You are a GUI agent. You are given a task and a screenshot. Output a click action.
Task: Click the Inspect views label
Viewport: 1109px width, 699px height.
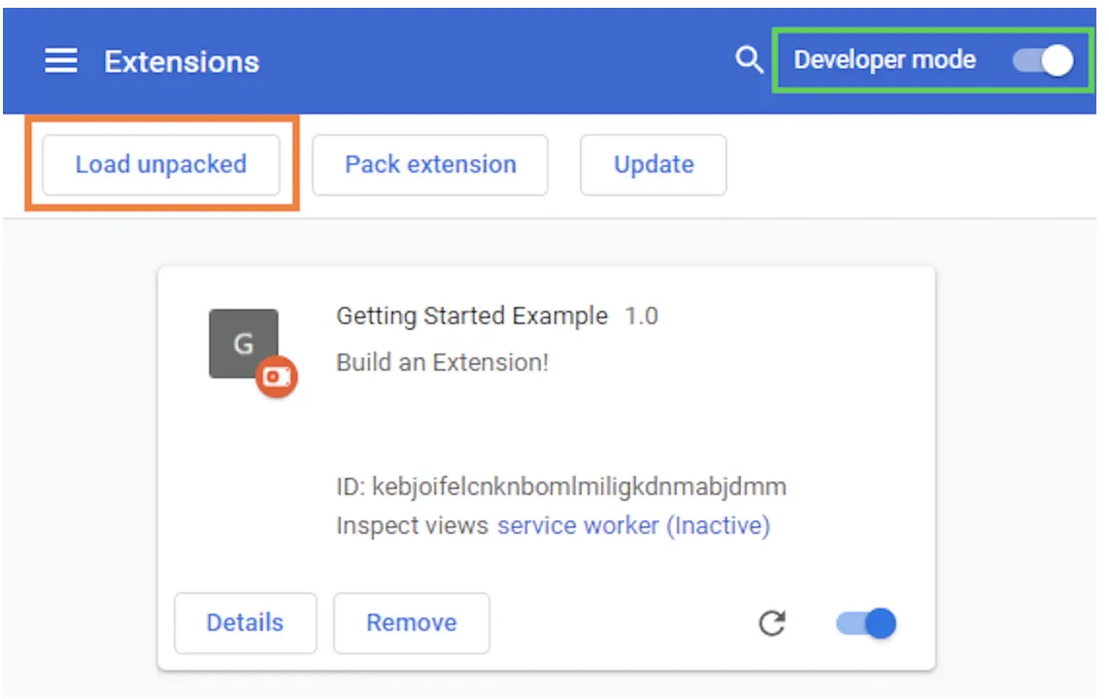coord(412,525)
